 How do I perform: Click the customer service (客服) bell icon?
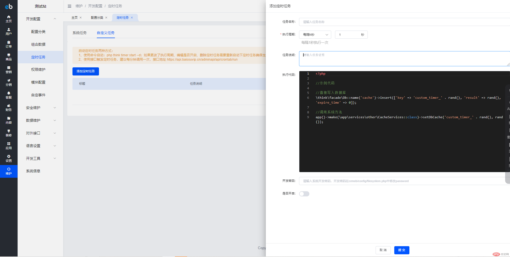(x=9, y=93)
